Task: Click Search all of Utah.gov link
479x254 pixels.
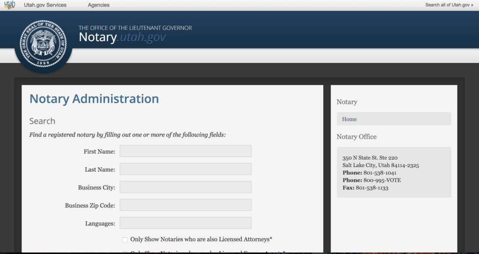Action: (x=449, y=5)
